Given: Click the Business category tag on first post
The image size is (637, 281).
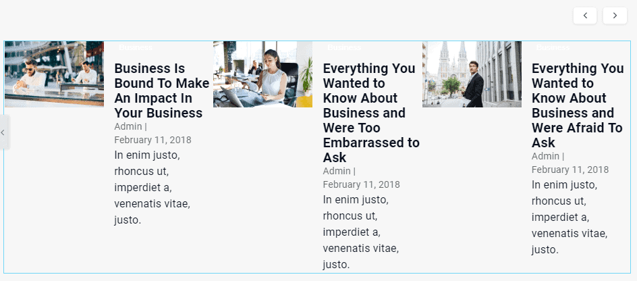Looking at the screenshot, I should tap(136, 48).
